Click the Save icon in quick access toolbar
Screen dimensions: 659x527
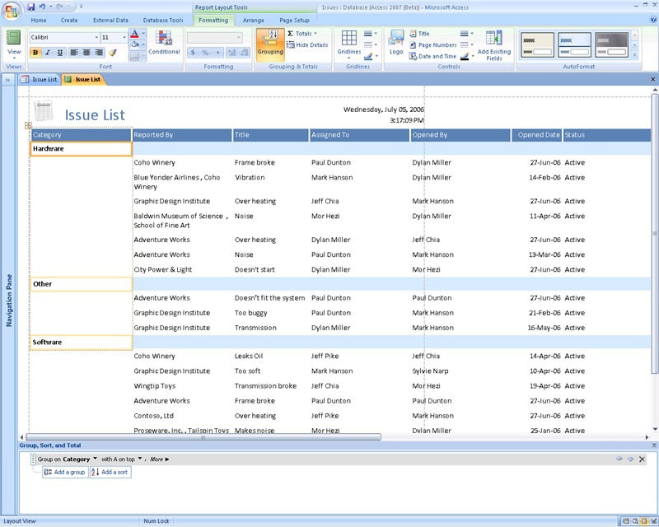(30, 7)
